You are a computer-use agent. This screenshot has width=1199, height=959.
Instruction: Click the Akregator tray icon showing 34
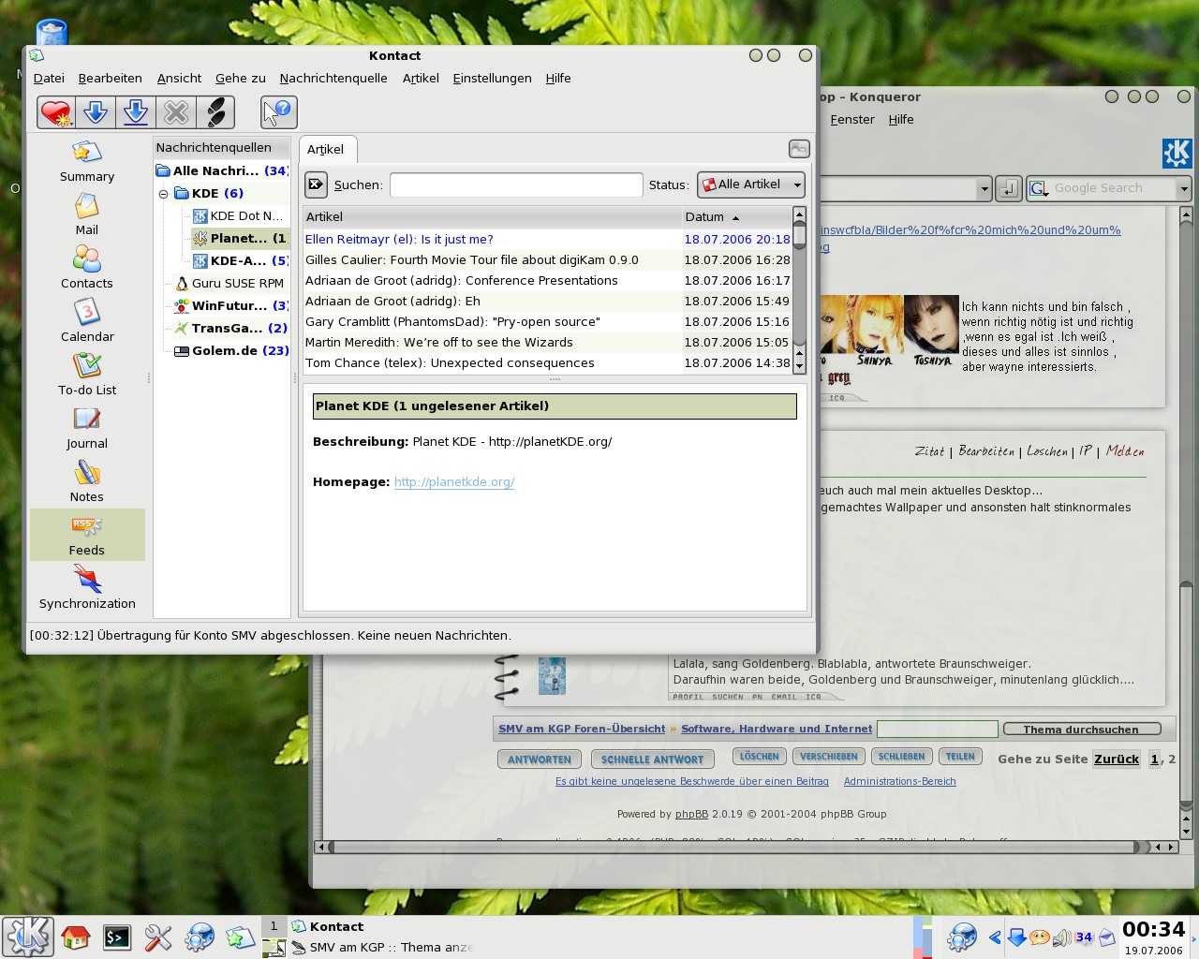click(1084, 937)
